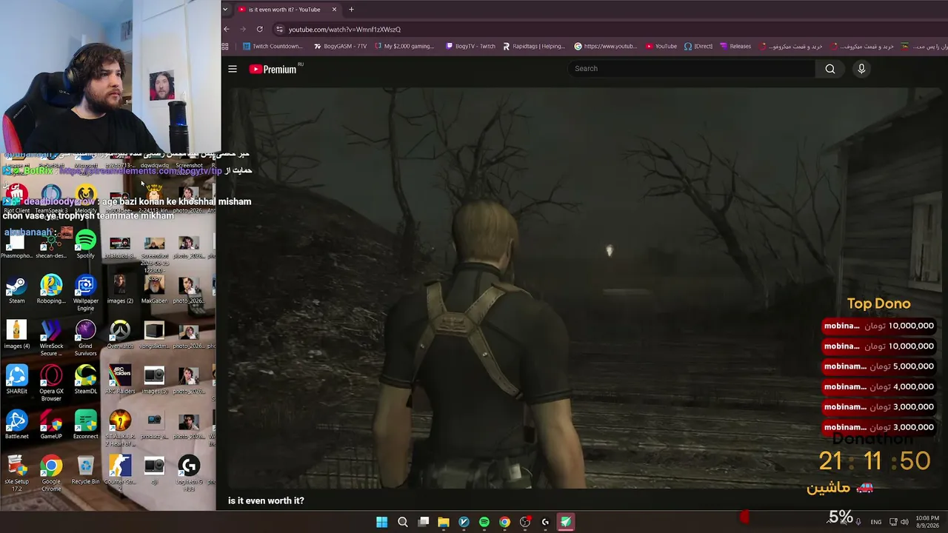Image resolution: width=948 pixels, height=533 pixels.
Task: Select the Opera GX Browser desktop icon
Action: [x=51, y=383]
